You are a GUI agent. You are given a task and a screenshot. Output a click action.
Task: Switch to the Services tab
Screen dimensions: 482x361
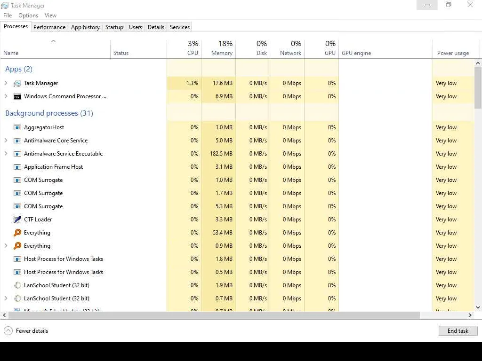179,27
